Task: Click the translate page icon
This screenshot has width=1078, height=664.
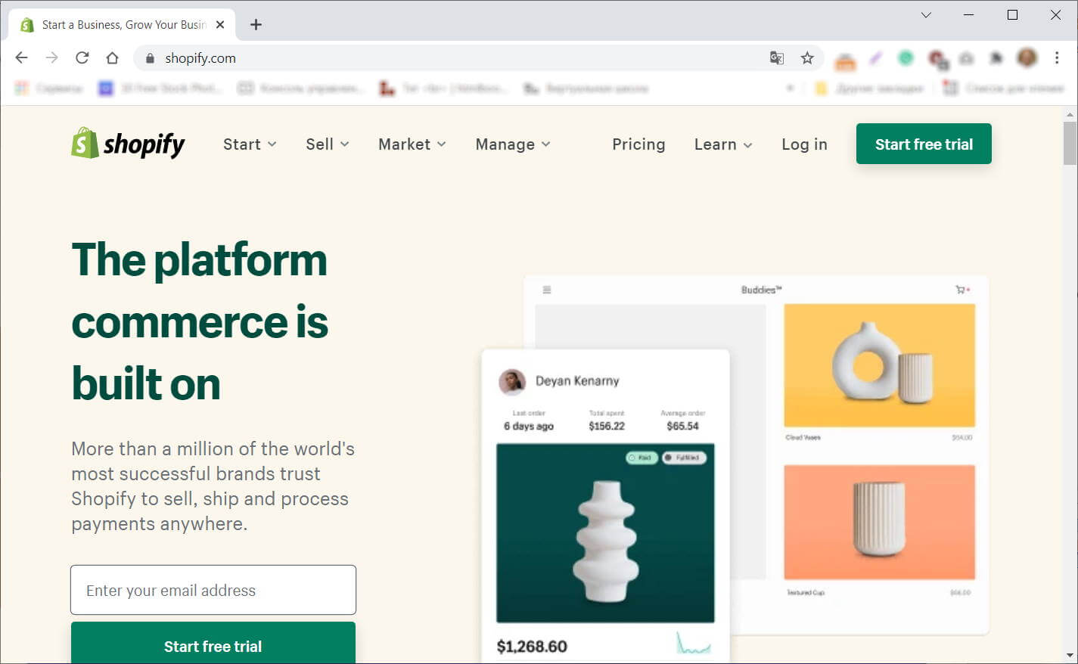Action: tap(776, 58)
